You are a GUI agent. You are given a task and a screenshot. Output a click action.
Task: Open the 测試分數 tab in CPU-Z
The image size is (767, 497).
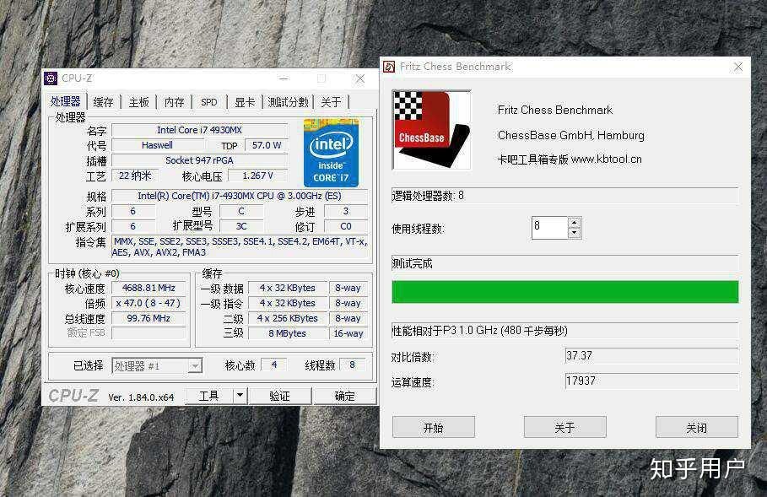tap(288, 102)
